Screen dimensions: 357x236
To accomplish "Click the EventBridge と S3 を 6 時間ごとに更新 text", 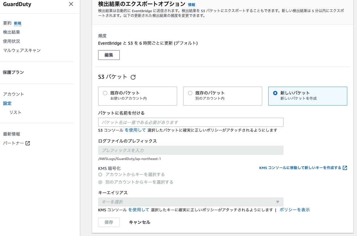I will [148, 43].
